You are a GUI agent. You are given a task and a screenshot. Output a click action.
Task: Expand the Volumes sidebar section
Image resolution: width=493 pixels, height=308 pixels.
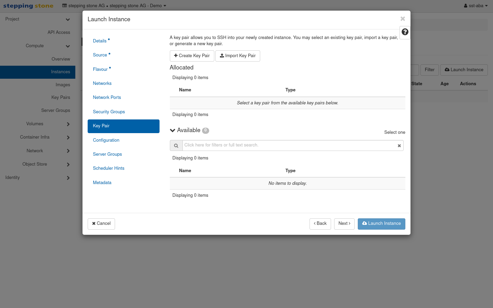point(38,124)
